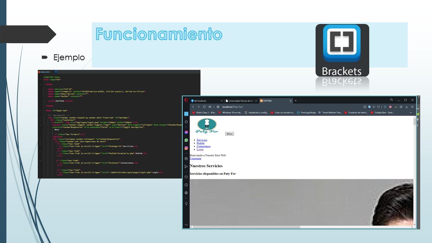
Task: Open WhatsApp in Opera sidebar
Action: click(186, 140)
